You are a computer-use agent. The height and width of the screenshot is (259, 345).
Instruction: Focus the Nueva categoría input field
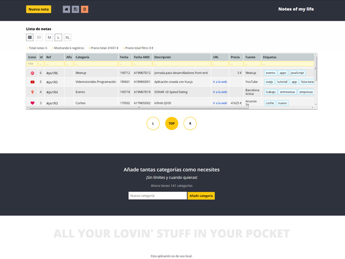pos(158,196)
